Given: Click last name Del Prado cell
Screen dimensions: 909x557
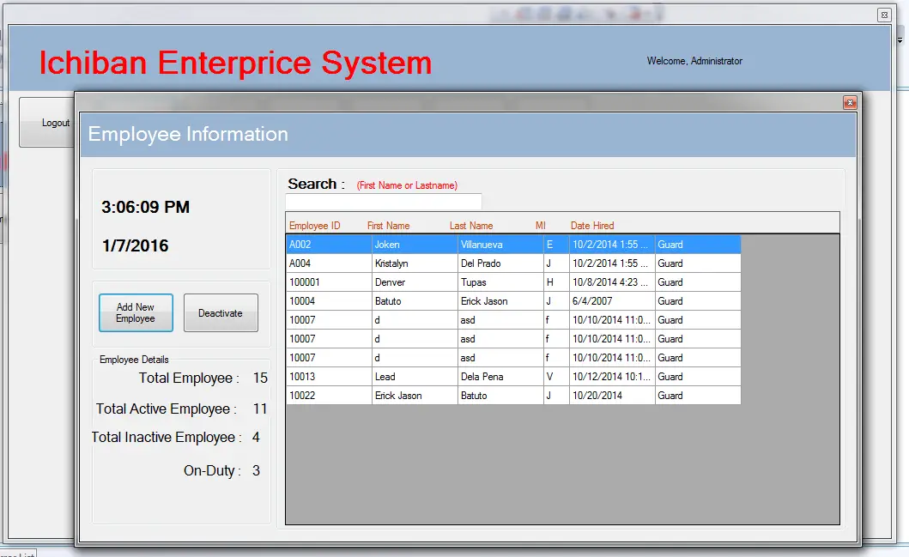Looking at the screenshot, I should point(500,263).
